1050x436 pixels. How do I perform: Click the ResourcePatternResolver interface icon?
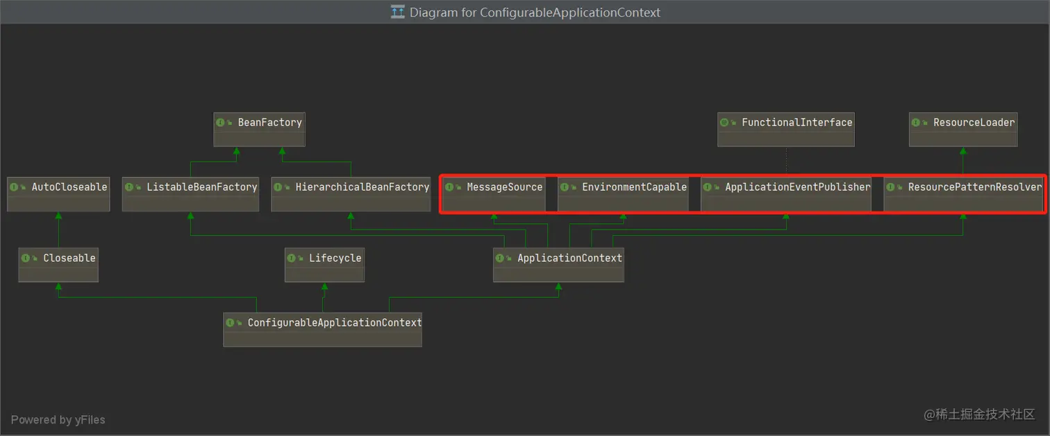[891, 187]
